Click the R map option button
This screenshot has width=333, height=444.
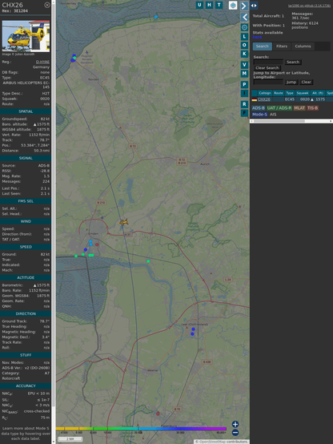[244, 104]
